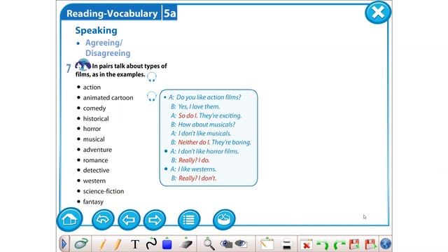448x252 pixels.
Task: Click the line "Do you like action films?"
Action: [x=209, y=97]
